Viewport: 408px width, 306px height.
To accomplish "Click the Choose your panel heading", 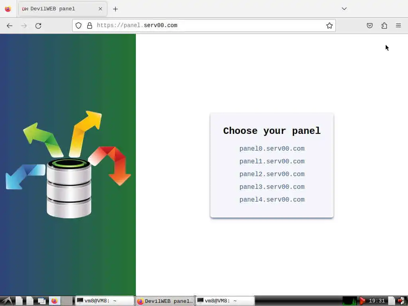I will pyautogui.click(x=272, y=131).
